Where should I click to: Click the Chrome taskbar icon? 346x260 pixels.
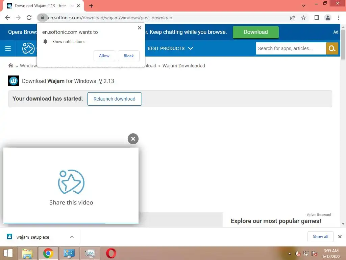pyautogui.click(x=48, y=253)
